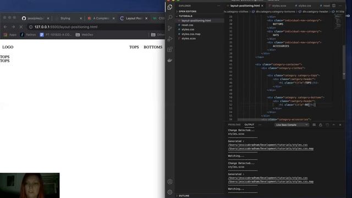Screen dimensions: 352x198
Task: Clear the output panel
Action: tap(314, 125)
